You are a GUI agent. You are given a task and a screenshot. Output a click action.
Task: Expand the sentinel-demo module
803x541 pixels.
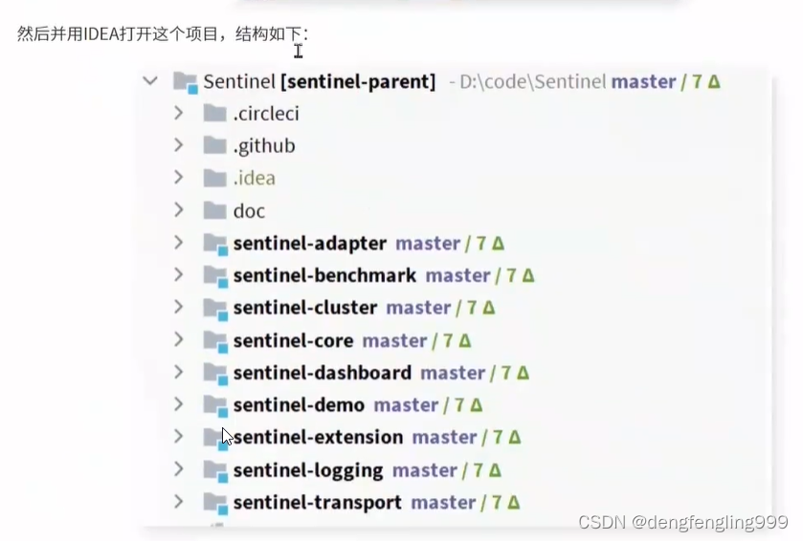179,405
